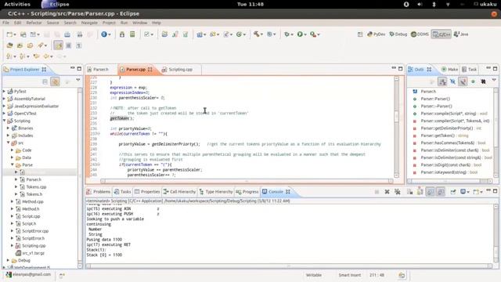
Task: Click the Bluetooth icon in system bar
Action: (434, 4)
